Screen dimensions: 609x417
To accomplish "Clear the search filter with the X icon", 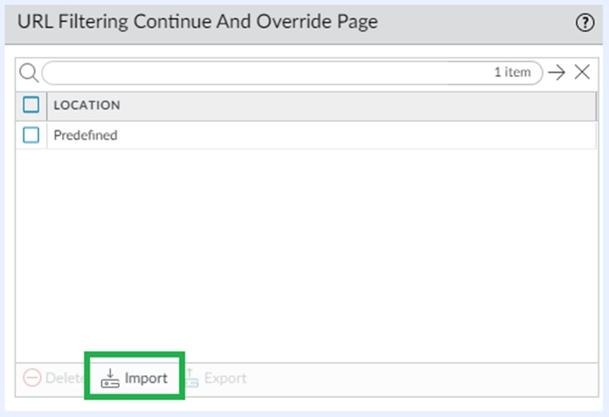I will [x=582, y=73].
